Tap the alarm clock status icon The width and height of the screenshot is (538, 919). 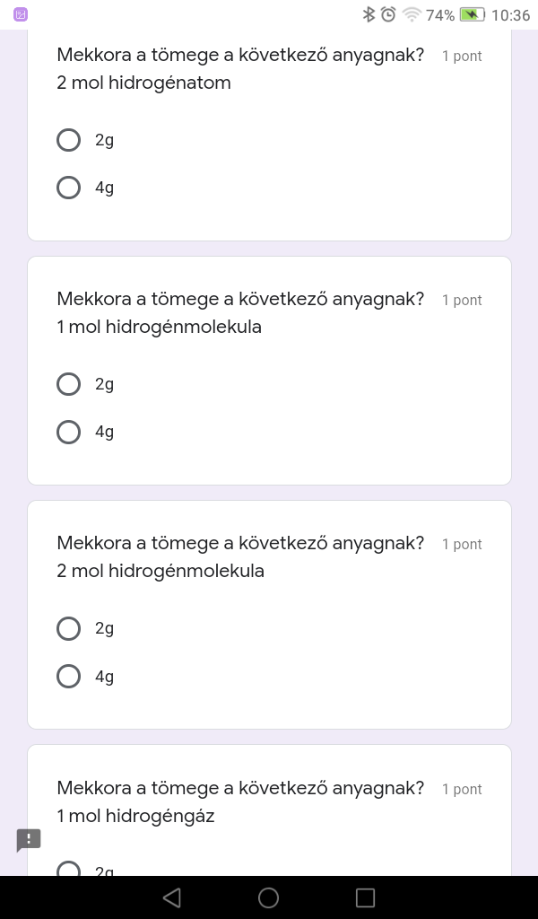[x=388, y=14]
